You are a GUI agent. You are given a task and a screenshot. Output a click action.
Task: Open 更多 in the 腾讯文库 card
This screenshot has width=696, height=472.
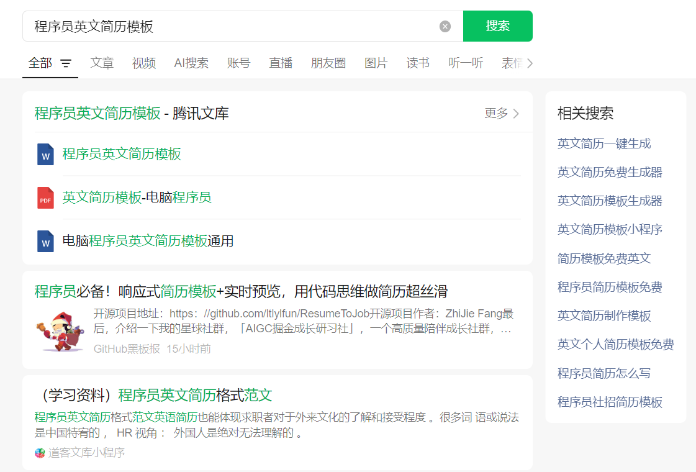[502, 113]
